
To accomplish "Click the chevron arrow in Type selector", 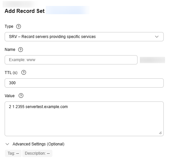I will pos(157,37).
